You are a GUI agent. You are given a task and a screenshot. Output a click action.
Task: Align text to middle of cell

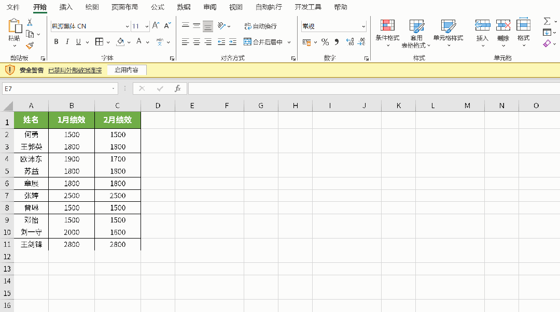click(197, 26)
